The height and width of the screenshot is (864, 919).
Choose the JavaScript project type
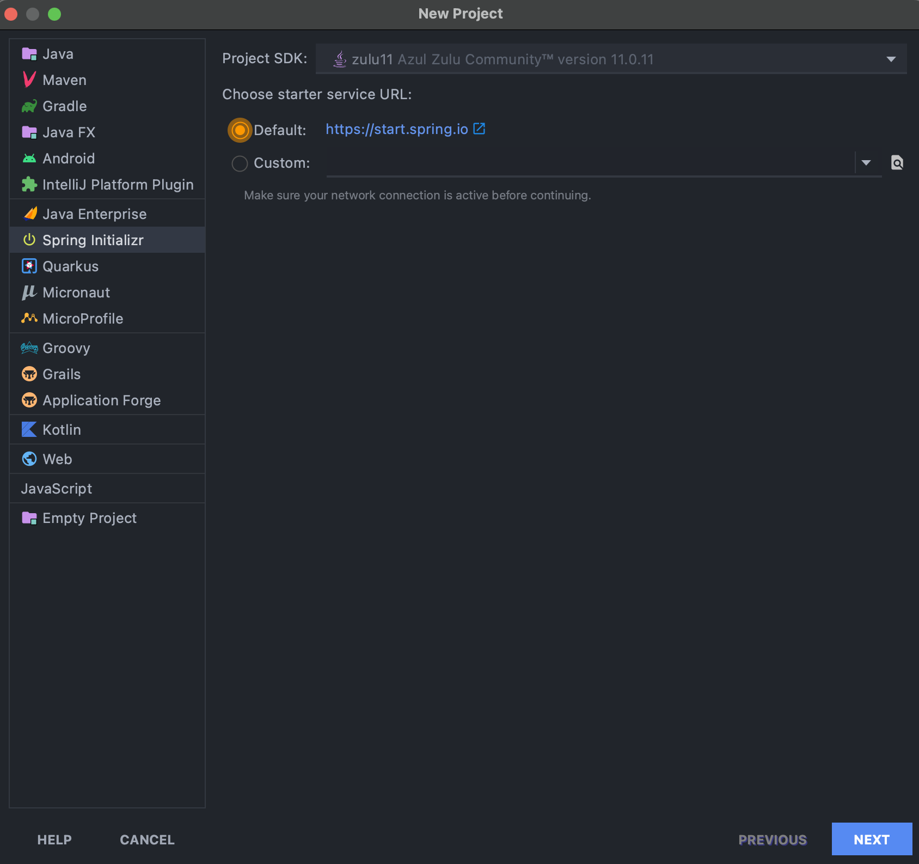(x=107, y=489)
